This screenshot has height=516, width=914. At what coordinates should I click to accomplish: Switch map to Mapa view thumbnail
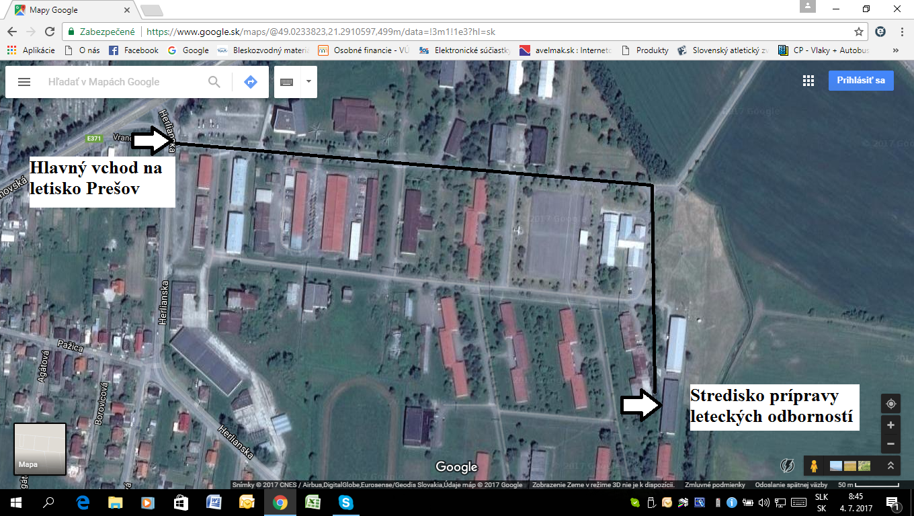(39, 449)
